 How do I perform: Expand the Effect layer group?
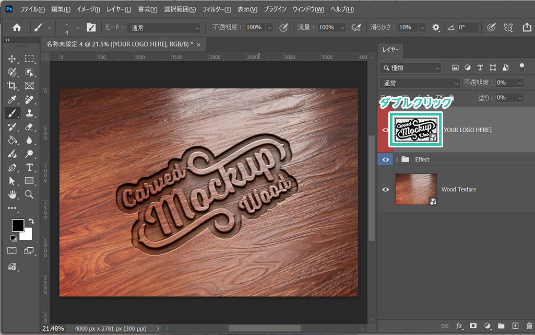[x=397, y=159]
